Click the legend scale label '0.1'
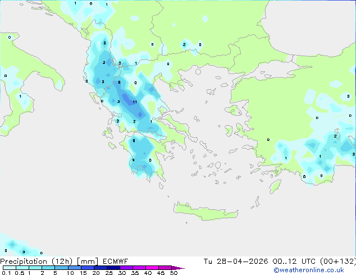The image size is (356, 275). (6, 273)
